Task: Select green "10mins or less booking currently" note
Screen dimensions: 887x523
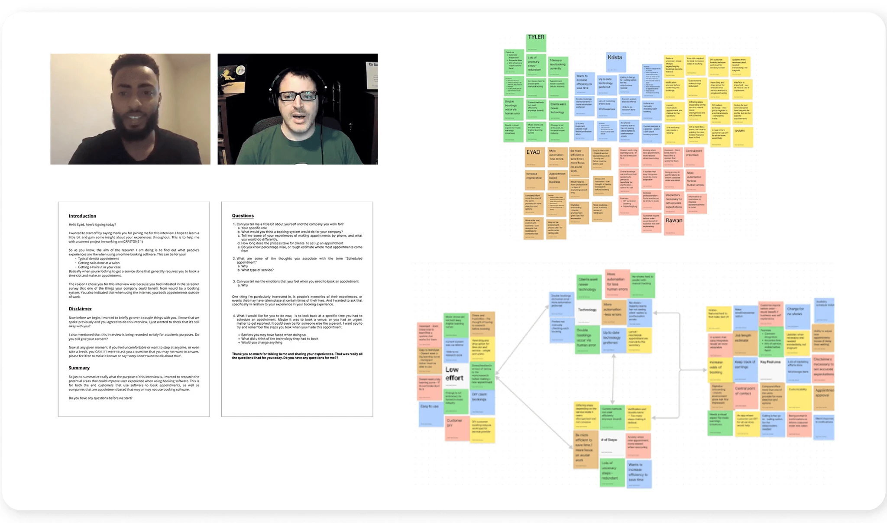Action: [x=558, y=66]
